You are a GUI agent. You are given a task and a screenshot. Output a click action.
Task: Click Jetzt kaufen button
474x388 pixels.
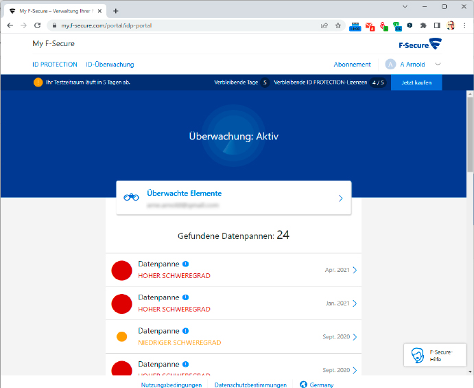(x=416, y=82)
